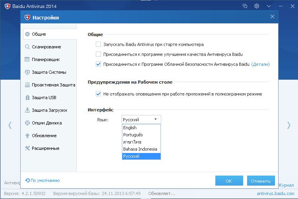Click the tools icon beside Расширенные
Image resolution: width=298 pixels, height=199 pixels.
27,148
